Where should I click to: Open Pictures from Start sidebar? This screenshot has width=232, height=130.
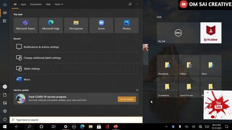[5, 103]
